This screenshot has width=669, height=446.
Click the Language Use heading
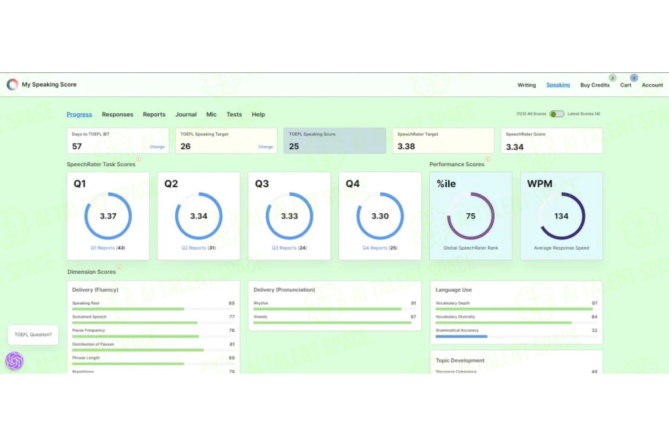tap(454, 290)
